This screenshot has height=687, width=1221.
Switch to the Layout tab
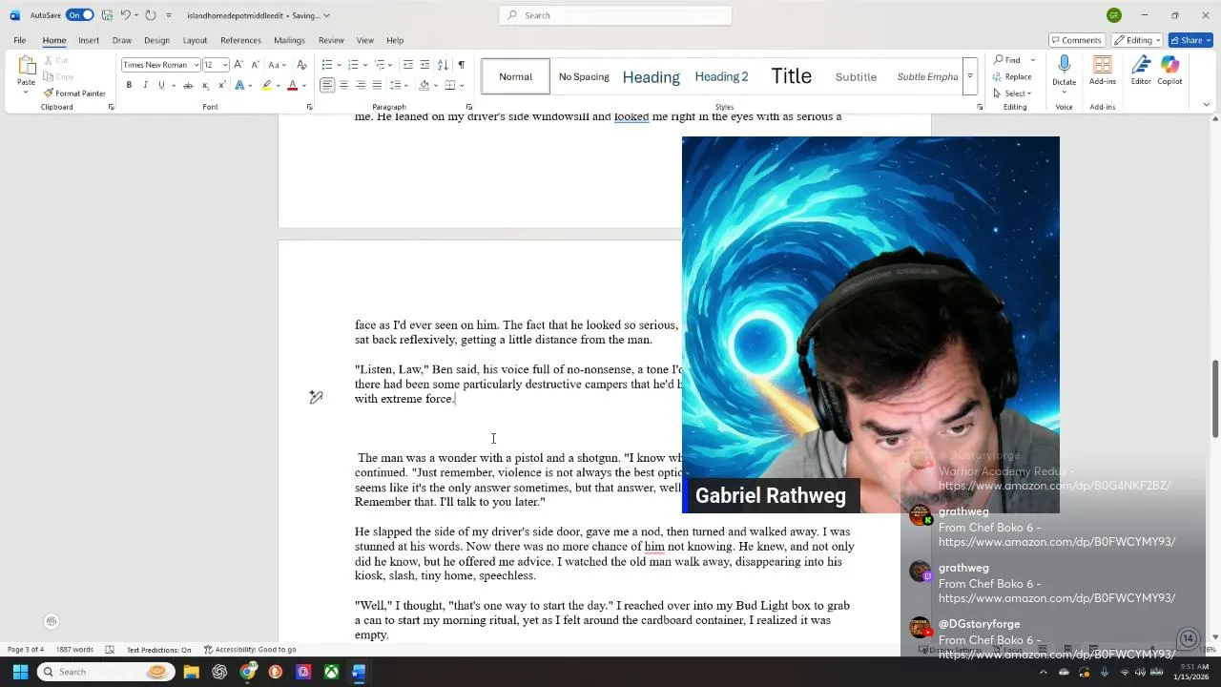point(195,40)
